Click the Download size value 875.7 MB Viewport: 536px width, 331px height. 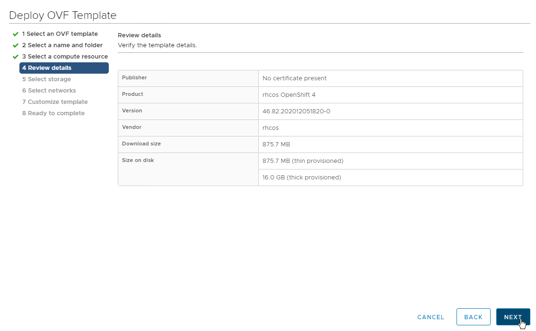pyautogui.click(x=276, y=144)
